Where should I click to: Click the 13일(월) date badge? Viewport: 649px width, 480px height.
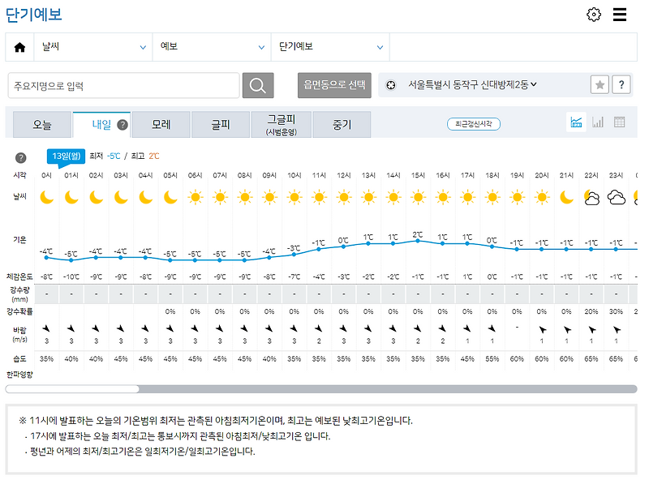coord(66,156)
